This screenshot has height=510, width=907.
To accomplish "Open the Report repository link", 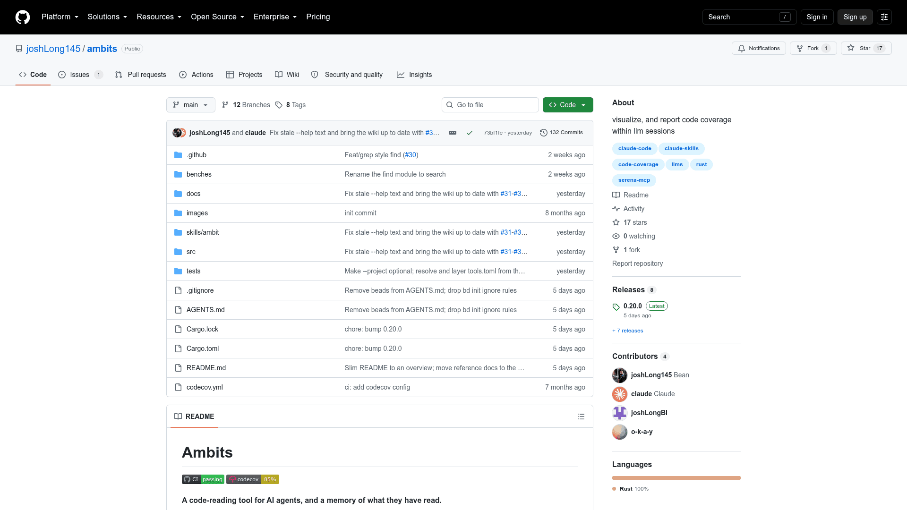I will tap(637, 263).
